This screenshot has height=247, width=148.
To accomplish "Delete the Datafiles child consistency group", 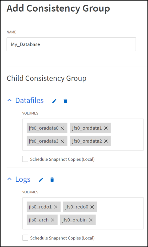I will tap(65, 101).
